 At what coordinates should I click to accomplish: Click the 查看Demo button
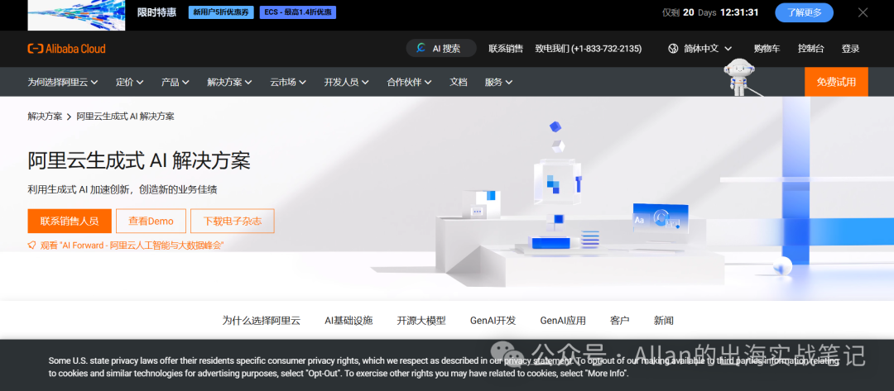[x=151, y=222]
